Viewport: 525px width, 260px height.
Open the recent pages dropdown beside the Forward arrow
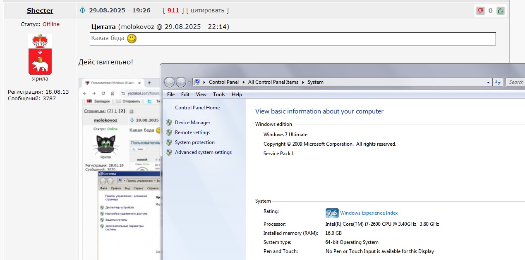(189, 83)
